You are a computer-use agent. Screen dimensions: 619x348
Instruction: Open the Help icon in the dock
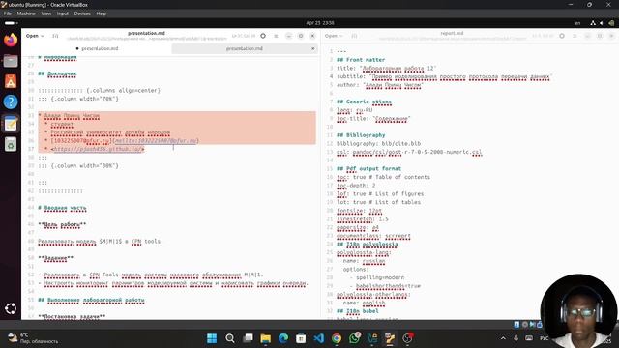point(11,101)
